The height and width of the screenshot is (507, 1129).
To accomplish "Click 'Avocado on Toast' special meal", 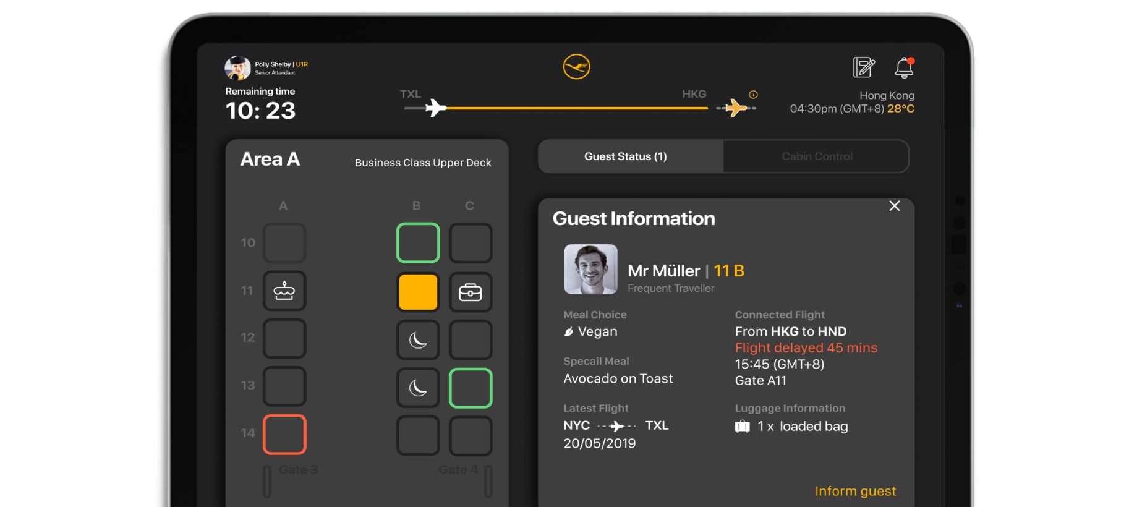I will (x=618, y=378).
